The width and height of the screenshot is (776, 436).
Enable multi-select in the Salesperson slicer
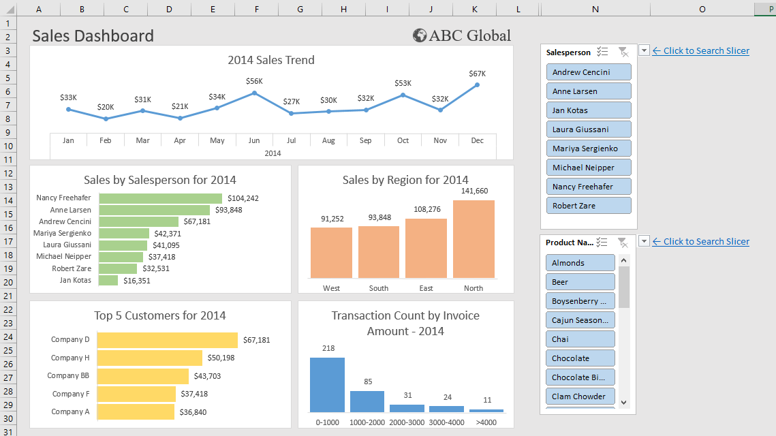[x=602, y=52]
